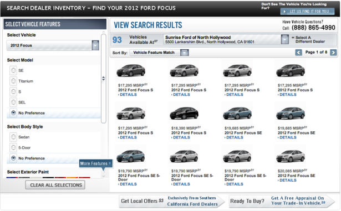
Task: Open the $20,085 Focus SE car thumbnail
Action: tap(291, 156)
